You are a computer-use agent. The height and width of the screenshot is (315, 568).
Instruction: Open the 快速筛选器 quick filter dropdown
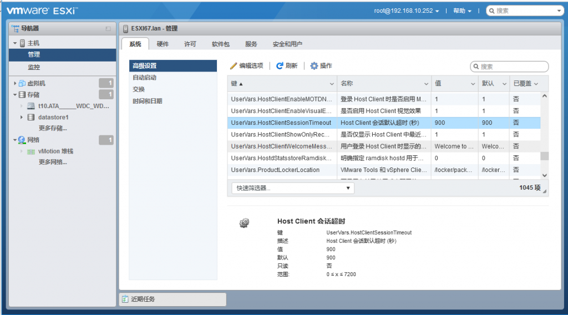coord(293,188)
